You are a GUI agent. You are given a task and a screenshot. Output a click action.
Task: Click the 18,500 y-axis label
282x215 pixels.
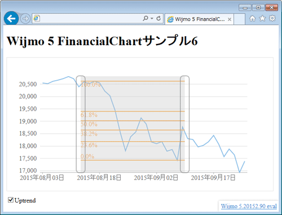(x=28, y=133)
